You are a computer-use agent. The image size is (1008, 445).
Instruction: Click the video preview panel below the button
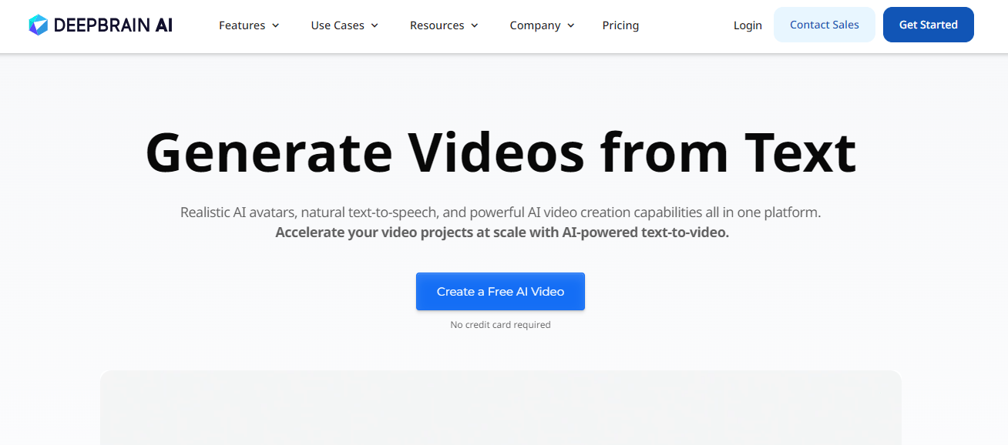pyautogui.click(x=500, y=408)
